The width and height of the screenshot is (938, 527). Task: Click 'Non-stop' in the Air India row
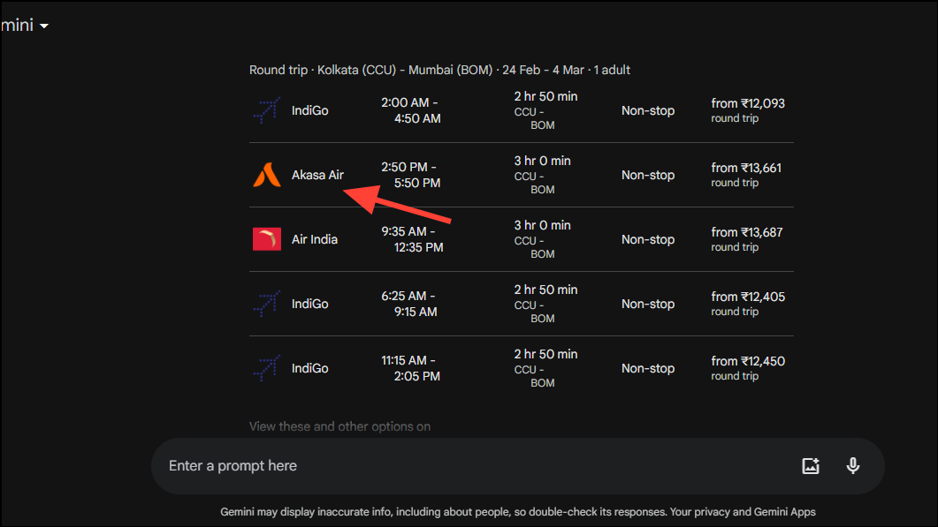(648, 239)
